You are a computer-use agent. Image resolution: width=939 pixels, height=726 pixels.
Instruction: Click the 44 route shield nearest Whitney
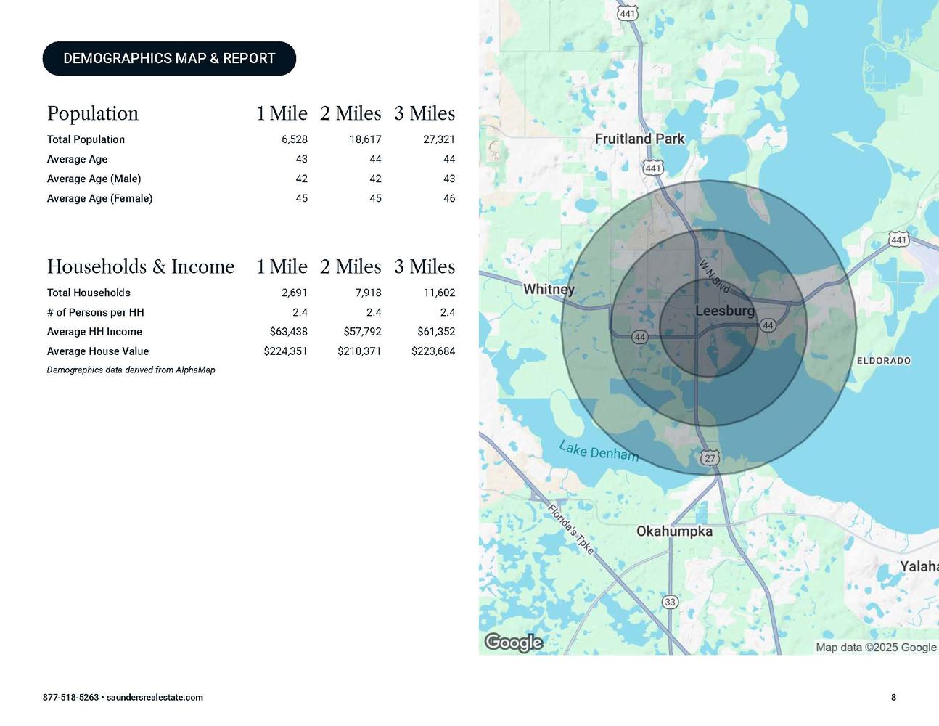click(639, 337)
